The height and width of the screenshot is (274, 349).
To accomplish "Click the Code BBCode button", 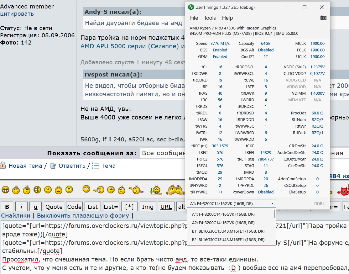I will (74, 207).
